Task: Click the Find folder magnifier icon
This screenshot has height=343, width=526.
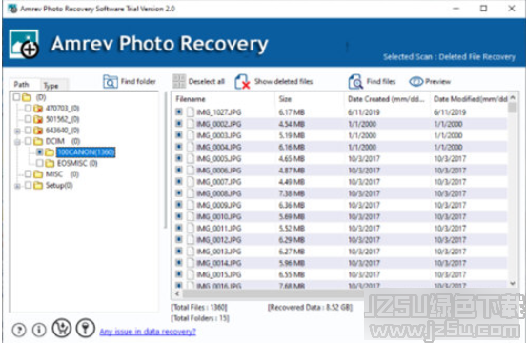Action: click(x=110, y=82)
